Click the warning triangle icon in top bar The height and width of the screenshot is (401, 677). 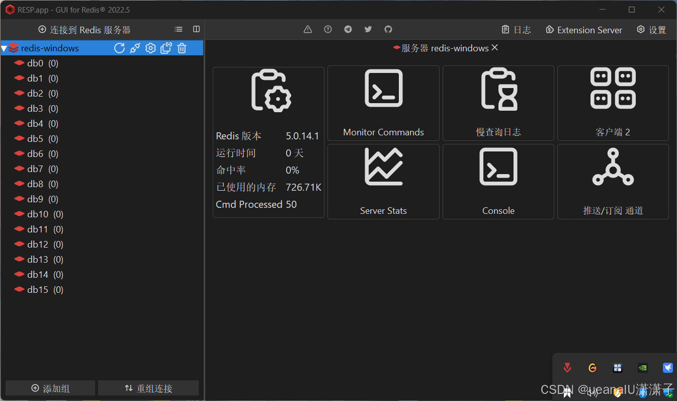[x=308, y=30]
